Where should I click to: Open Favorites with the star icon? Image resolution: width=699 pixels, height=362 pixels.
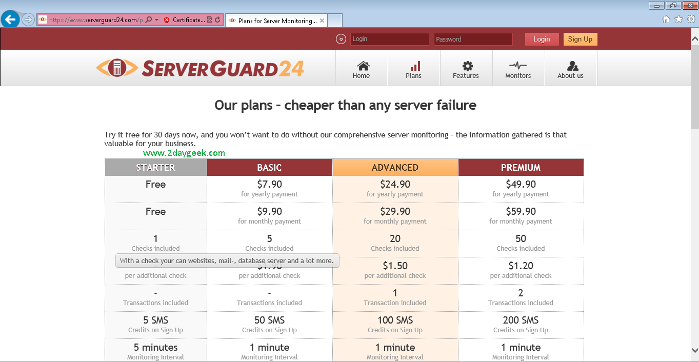click(678, 19)
